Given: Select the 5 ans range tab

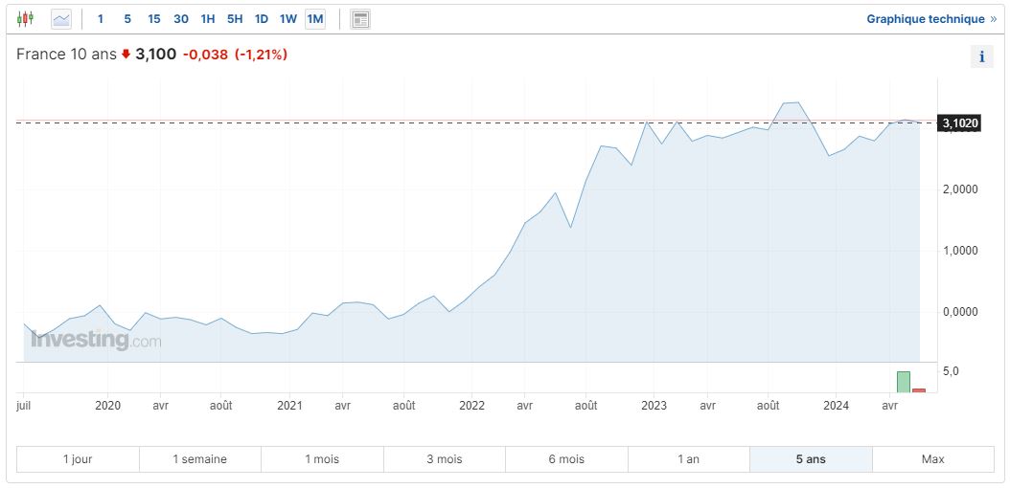Looking at the screenshot, I should pyautogui.click(x=811, y=459).
